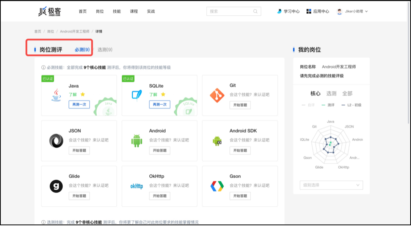Screen dimensions: 411x226
Task: Expand the Jiker小助理 user menu arrow
Action: [x=366, y=11]
